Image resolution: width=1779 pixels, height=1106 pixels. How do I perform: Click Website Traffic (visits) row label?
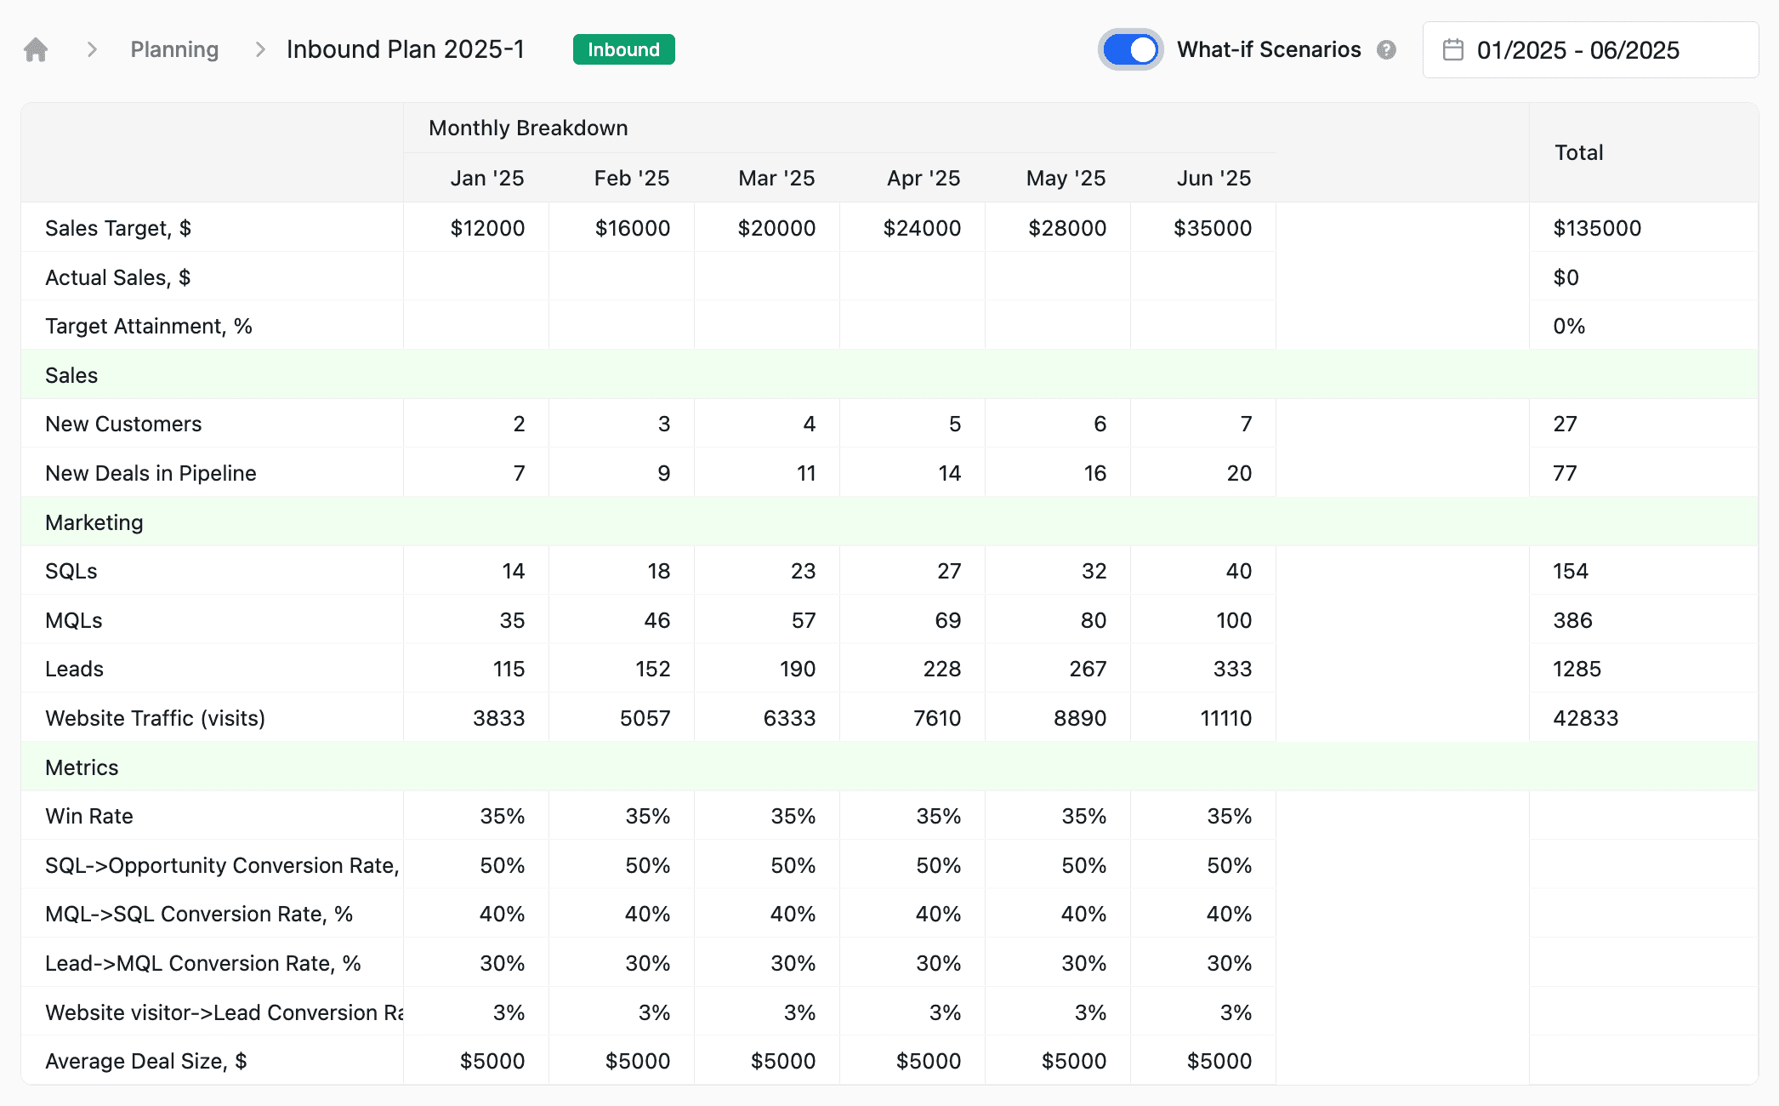[x=155, y=718]
